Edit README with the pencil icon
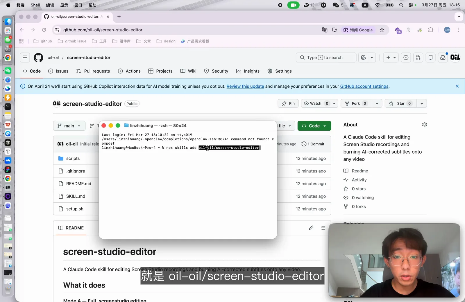 [x=311, y=228]
